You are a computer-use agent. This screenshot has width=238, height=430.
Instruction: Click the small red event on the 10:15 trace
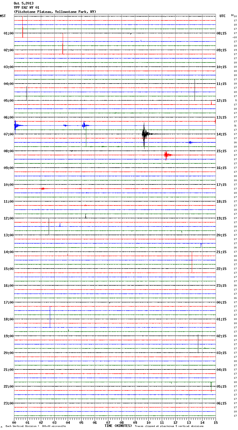[43, 189]
